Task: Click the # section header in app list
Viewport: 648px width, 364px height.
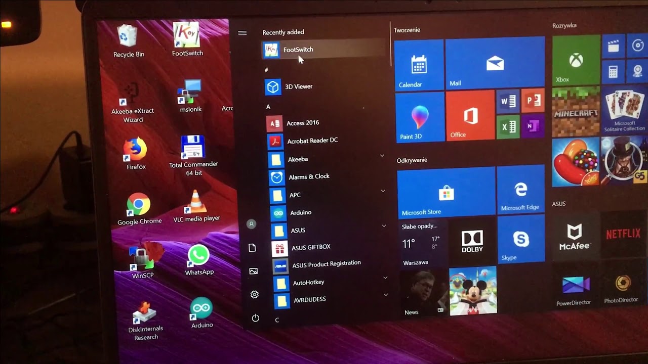Action: click(x=266, y=69)
